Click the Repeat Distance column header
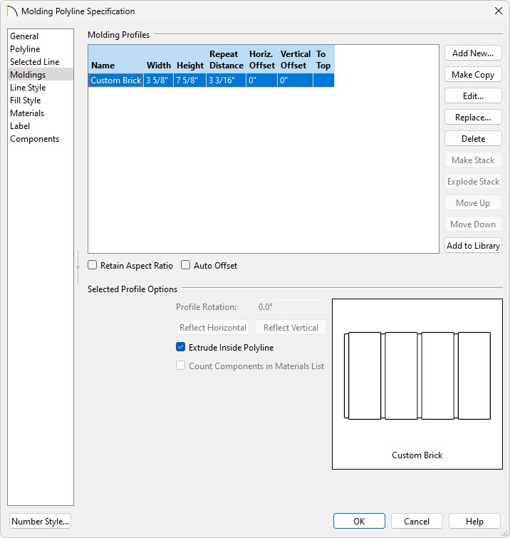Screen dimensions: 510x538 click(227, 60)
